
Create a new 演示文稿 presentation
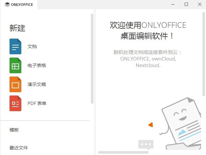37,84
